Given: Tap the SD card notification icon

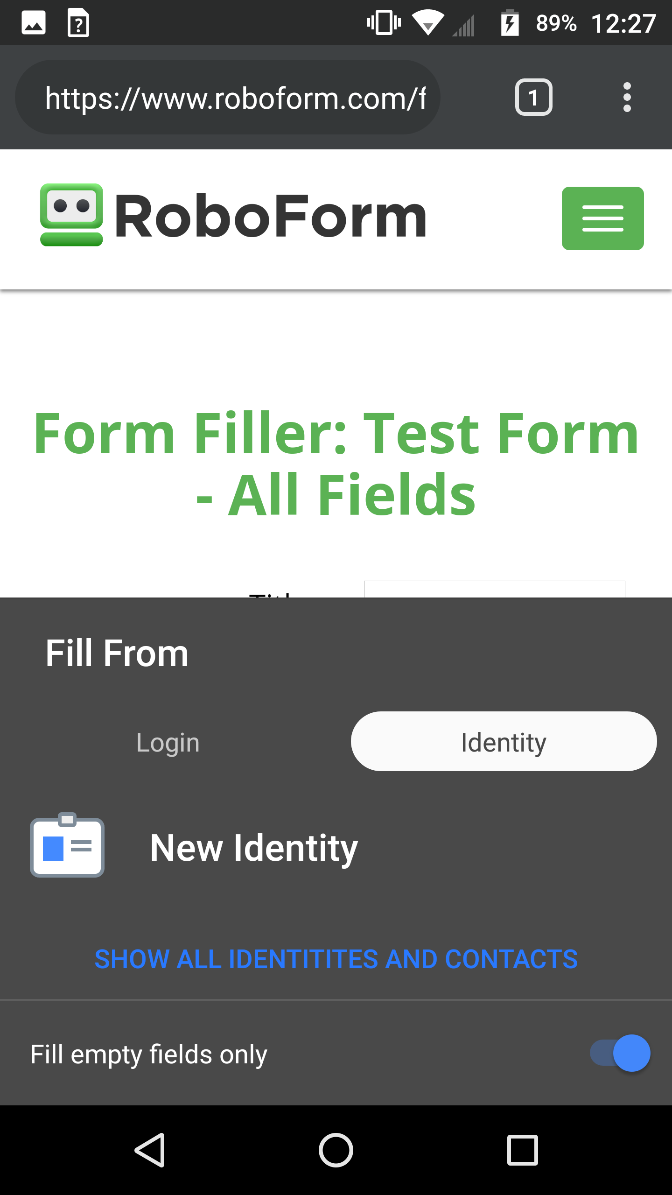Looking at the screenshot, I should coord(78,22).
